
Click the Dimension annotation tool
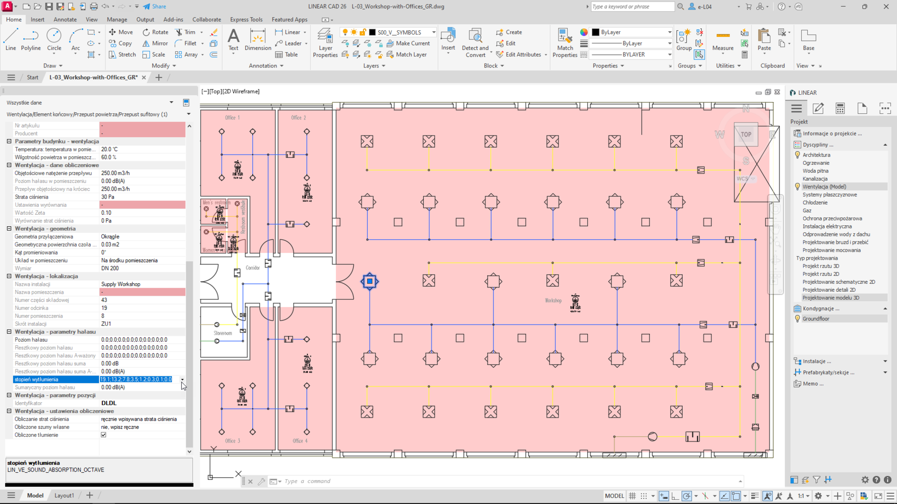pos(258,40)
